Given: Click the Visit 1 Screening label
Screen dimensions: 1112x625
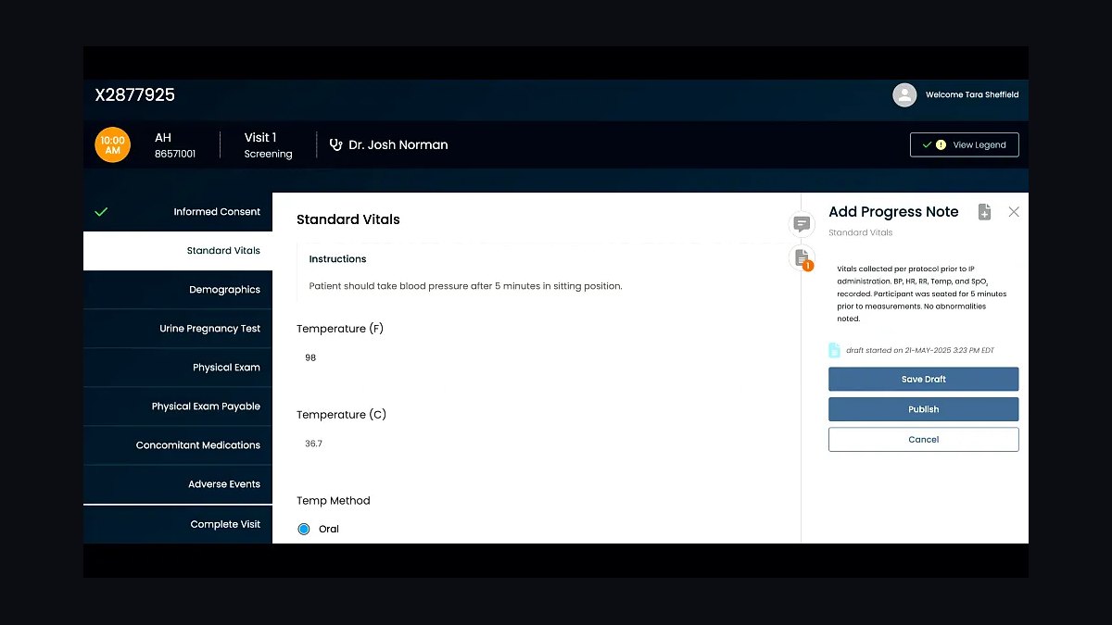Looking at the screenshot, I should tap(268, 145).
